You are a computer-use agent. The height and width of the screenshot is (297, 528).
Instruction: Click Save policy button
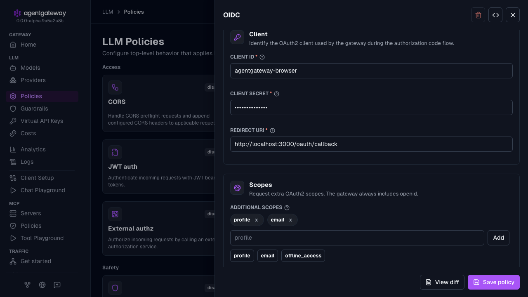click(x=494, y=282)
